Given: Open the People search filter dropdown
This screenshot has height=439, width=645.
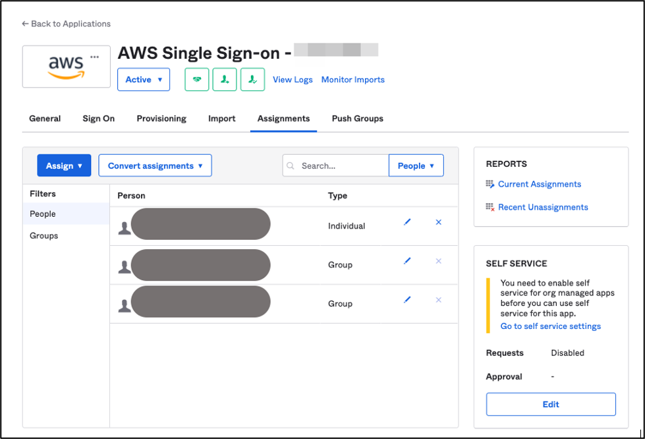Looking at the screenshot, I should 416,165.
